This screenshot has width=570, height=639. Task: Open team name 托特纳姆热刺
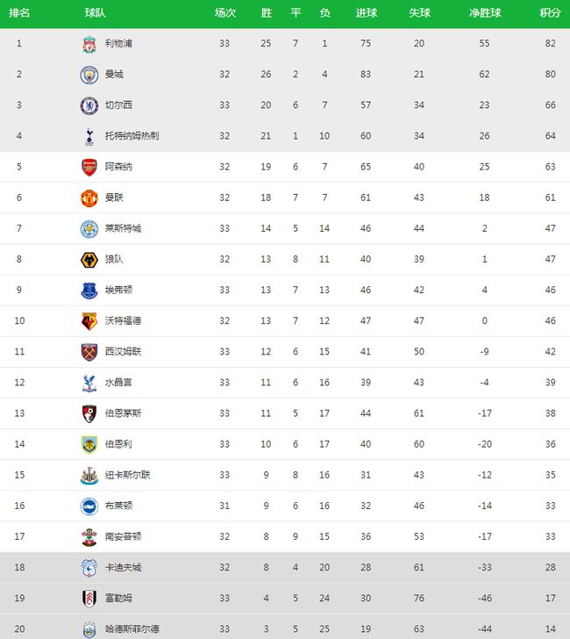132,136
